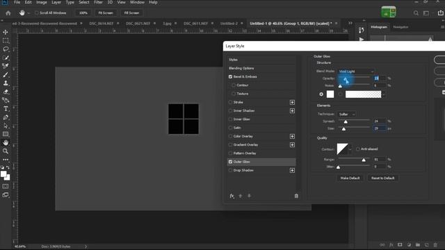Click the Home icon in options bar
Screen dimensions: 445x250
[8, 13]
